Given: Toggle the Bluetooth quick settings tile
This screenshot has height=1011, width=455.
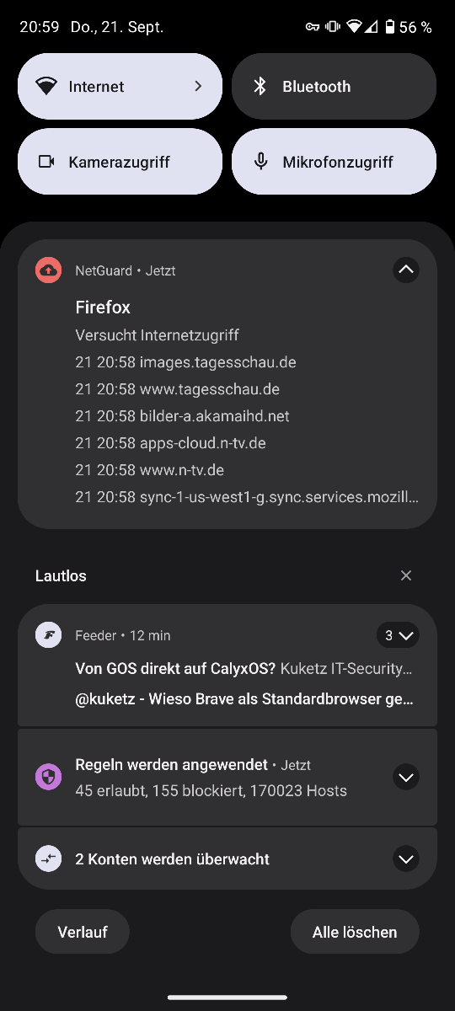Looking at the screenshot, I should 334,86.
